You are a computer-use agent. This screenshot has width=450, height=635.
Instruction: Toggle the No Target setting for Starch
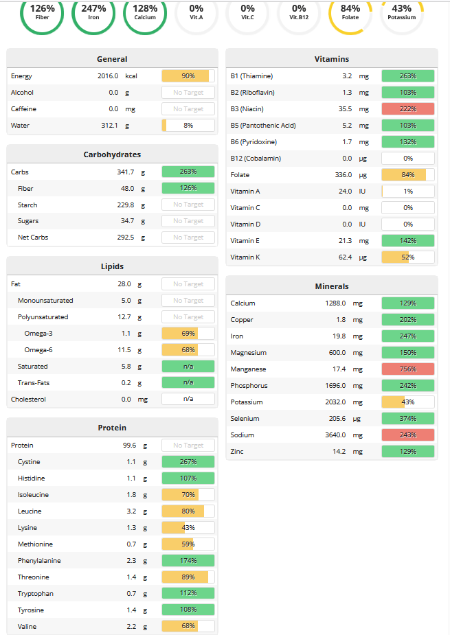(188, 204)
